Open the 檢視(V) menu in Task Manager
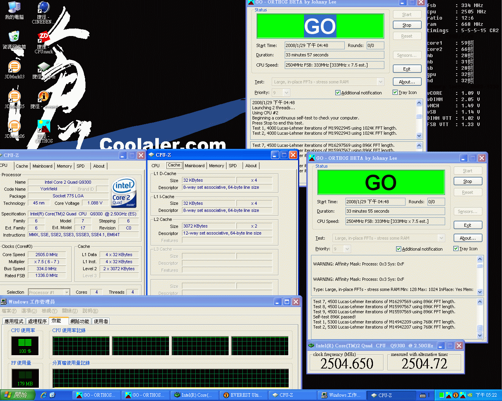Viewport: 502px width, 401px height. point(50,311)
